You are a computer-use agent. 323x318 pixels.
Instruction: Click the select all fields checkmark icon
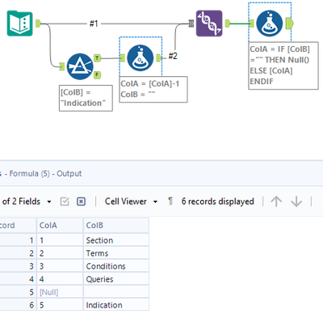tap(65, 201)
